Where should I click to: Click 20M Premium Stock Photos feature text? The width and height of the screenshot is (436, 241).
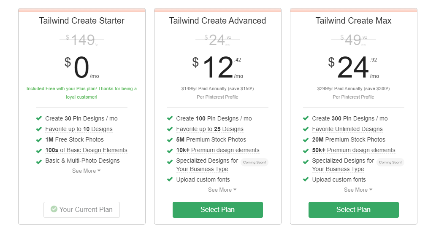click(349, 139)
